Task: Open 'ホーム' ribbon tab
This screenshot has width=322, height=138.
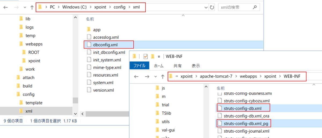Action: click(159, 66)
